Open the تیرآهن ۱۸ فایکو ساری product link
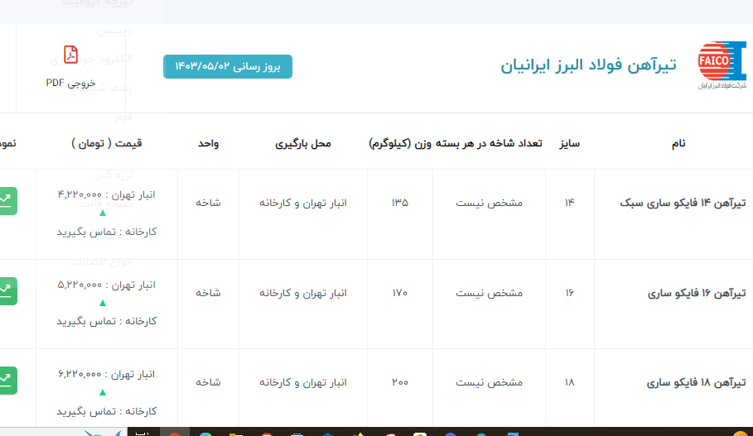The width and height of the screenshot is (753, 436). point(696,382)
